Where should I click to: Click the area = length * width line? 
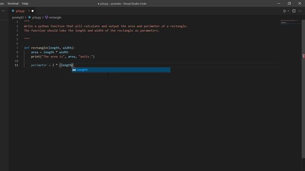point(50,52)
